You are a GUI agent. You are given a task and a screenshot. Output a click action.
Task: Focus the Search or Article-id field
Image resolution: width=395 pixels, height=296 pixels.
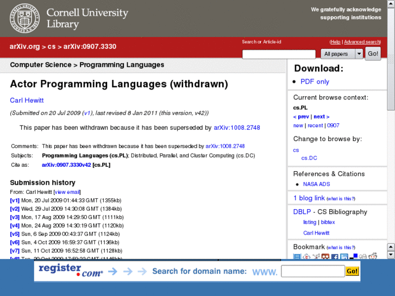(279, 54)
